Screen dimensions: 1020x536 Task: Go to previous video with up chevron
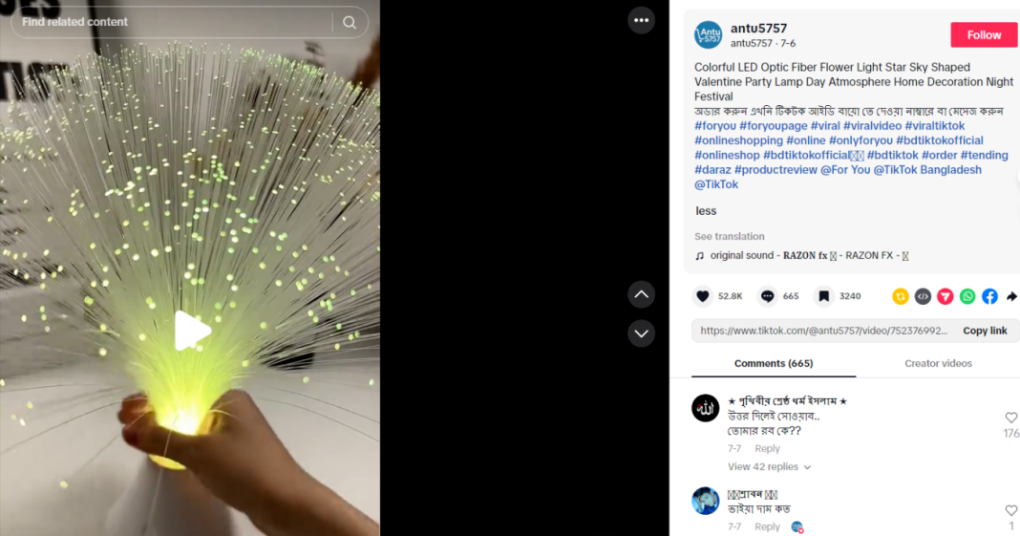click(x=641, y=294)
